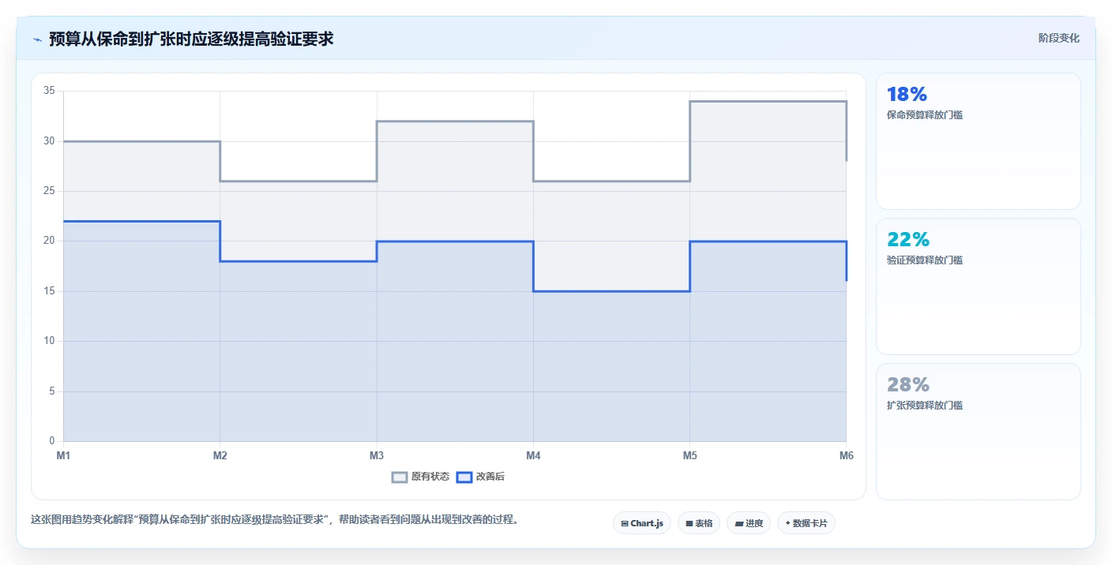Select the 表格 tag chip

[x=699, y=523]
